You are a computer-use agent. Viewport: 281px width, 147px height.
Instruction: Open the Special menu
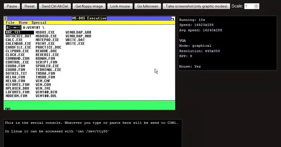pyautogui.click(x=39, y=22)
